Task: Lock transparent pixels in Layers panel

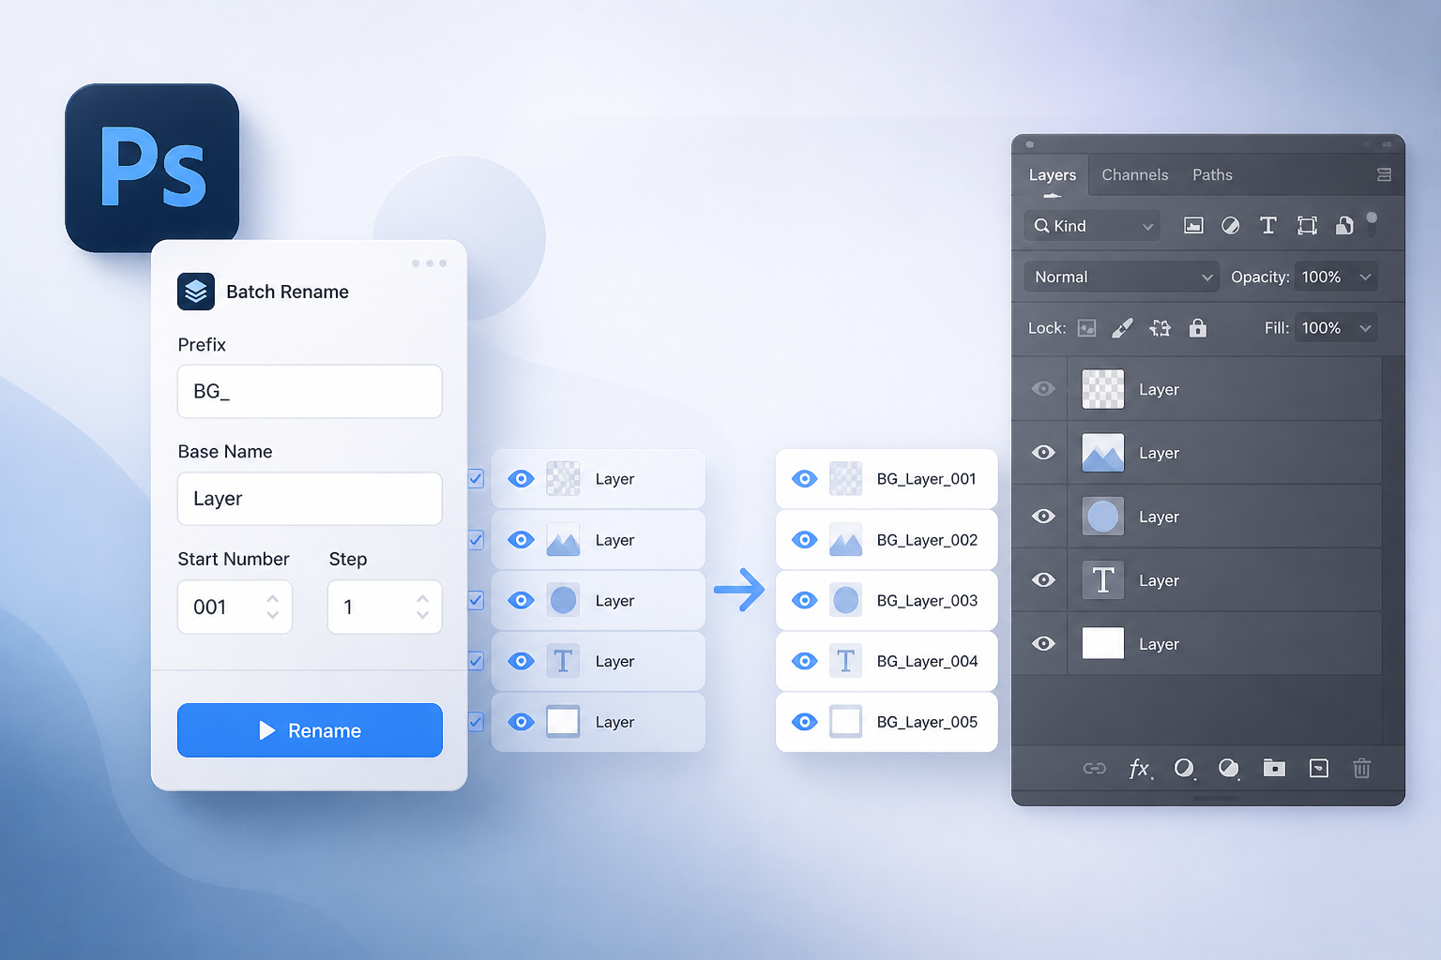Action: pos(1086,328)
